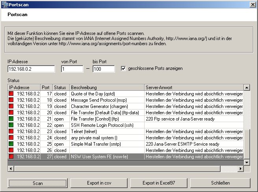Sort by Status column header
Image resolution: width=258 pixels, height=192 pixels.
[x=61, y=88]
